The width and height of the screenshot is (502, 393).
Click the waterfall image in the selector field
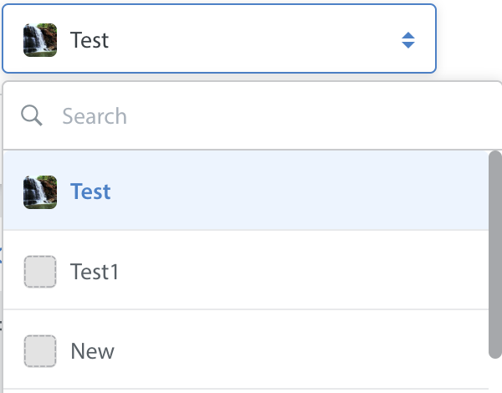(40, 40)
